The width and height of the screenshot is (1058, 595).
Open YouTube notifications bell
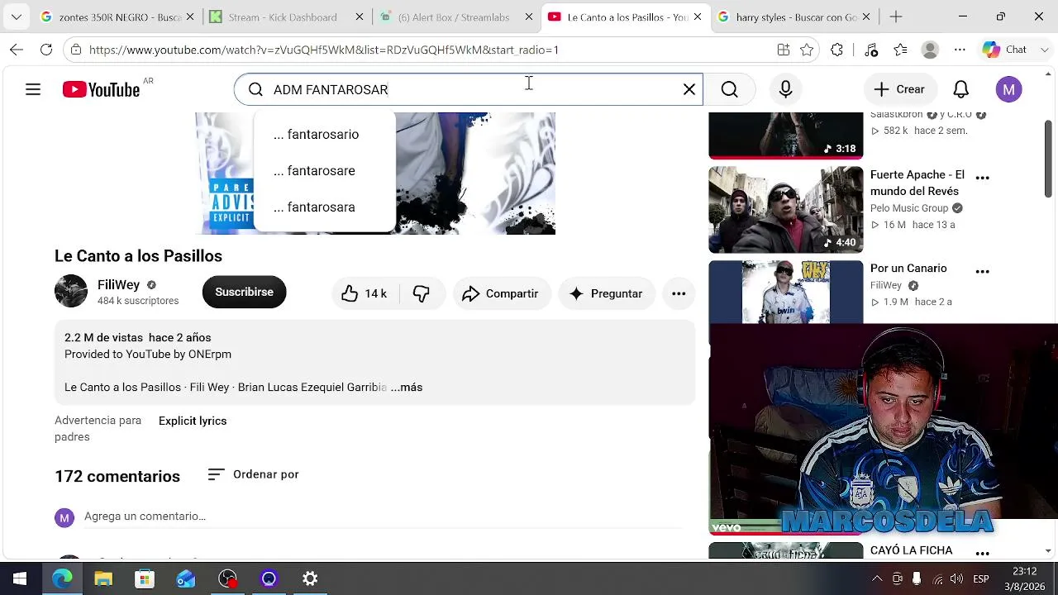960,89
